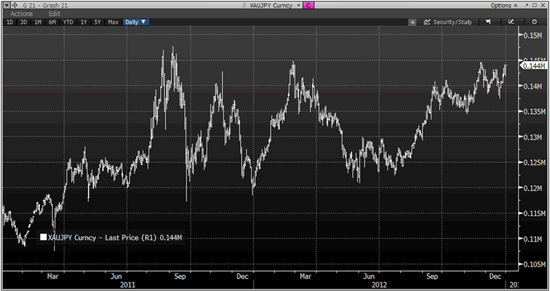Click the 0.15M y-axis label

click(x=534, y=36)
